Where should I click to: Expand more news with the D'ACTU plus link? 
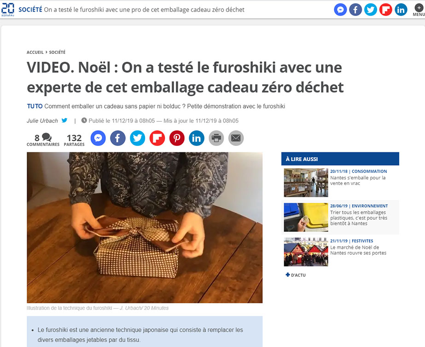tap(296, 275)
